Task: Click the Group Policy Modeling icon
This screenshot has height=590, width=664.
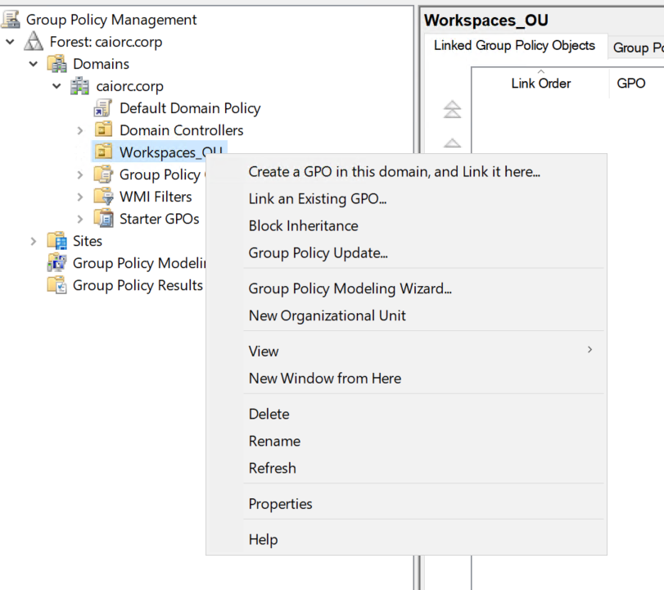Action: pyautogui.click(x=56, y=263)
